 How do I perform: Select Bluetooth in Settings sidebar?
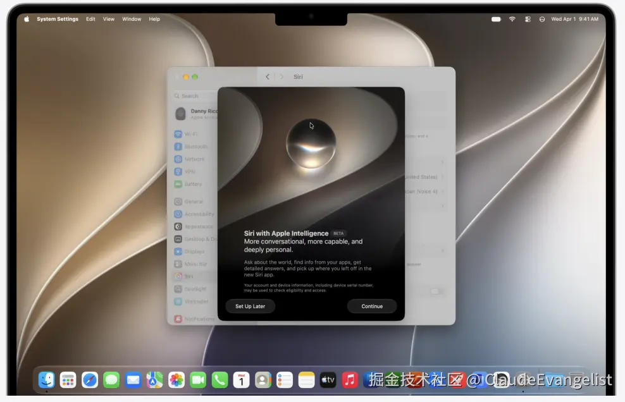195,146
